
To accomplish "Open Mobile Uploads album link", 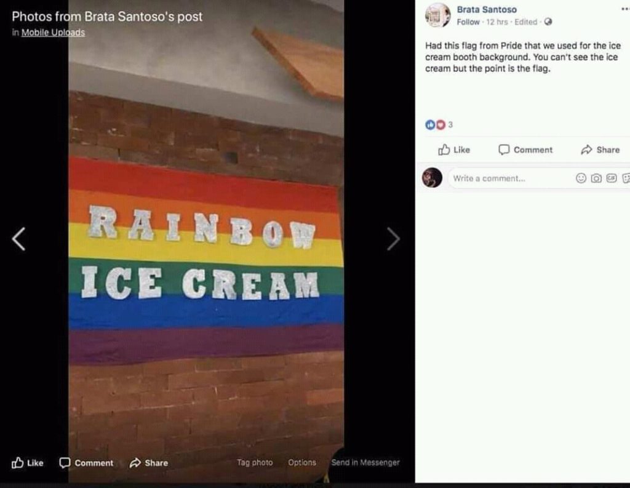I will pyautogui.click(x=53, y=32).
